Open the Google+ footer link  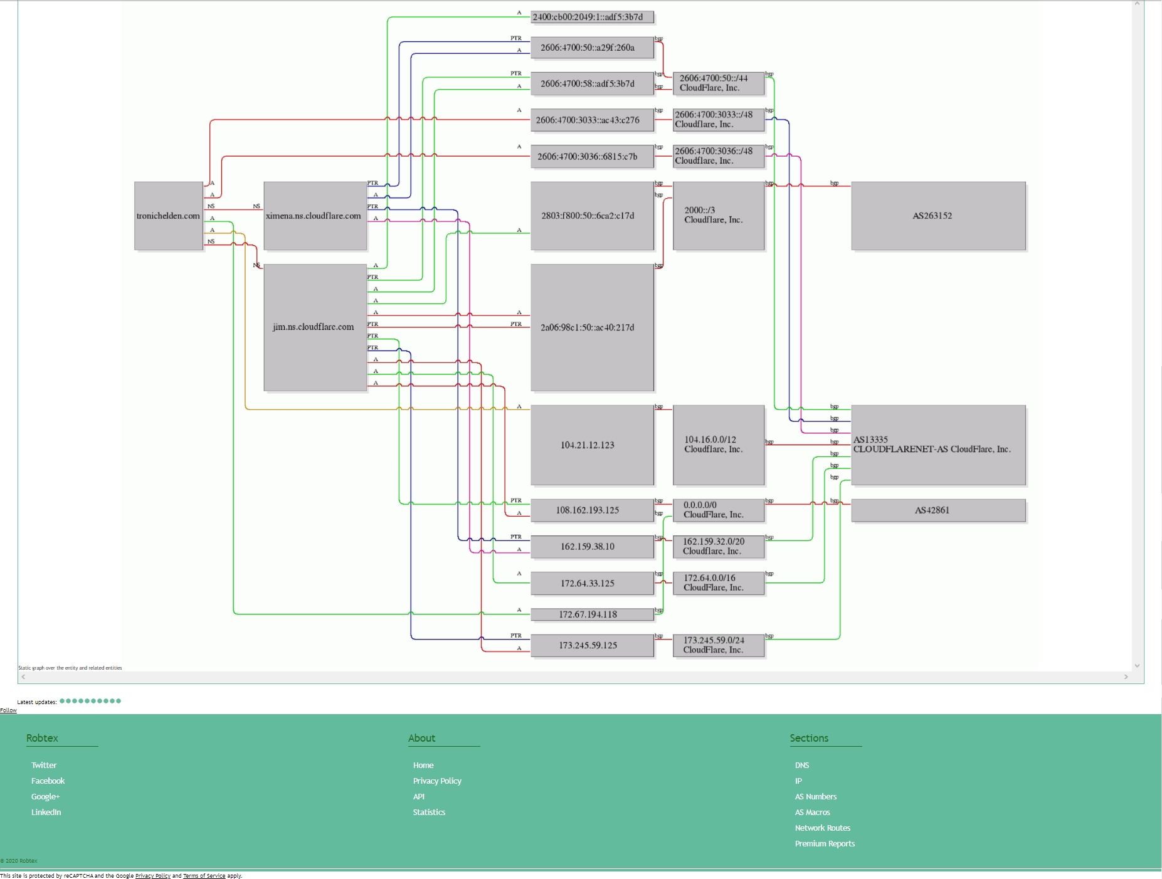45,797
